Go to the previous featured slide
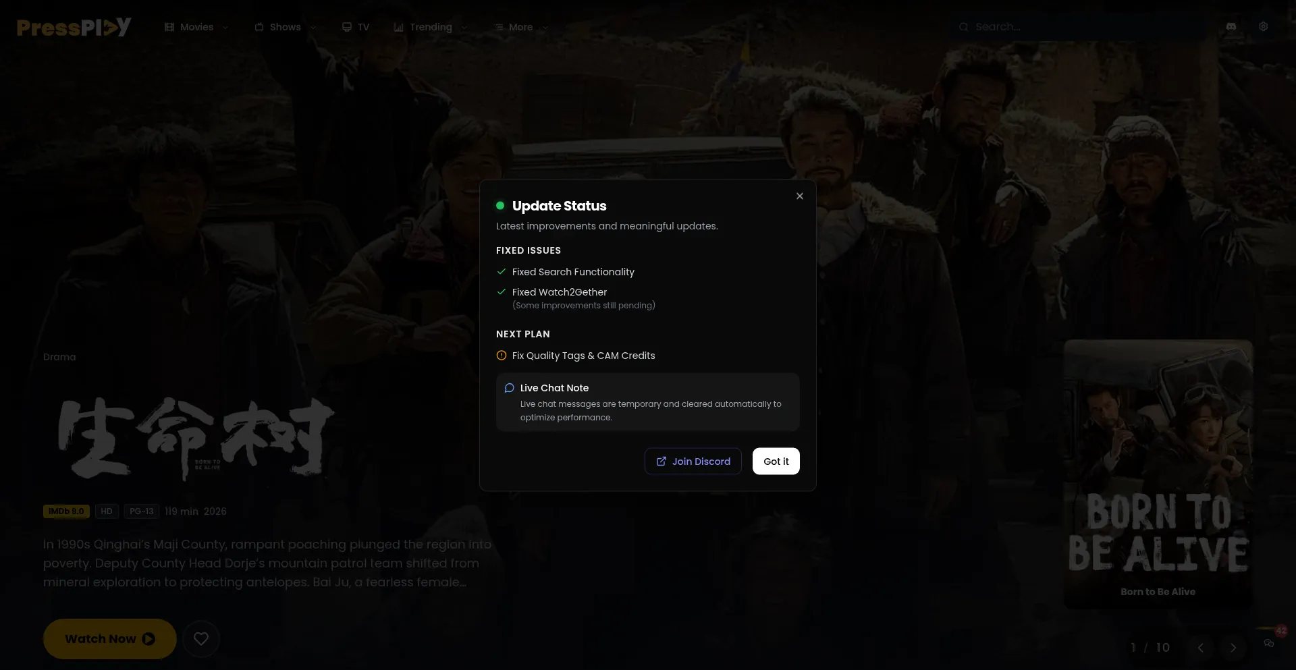1296x670 pixels. [x=1201, y=648]
